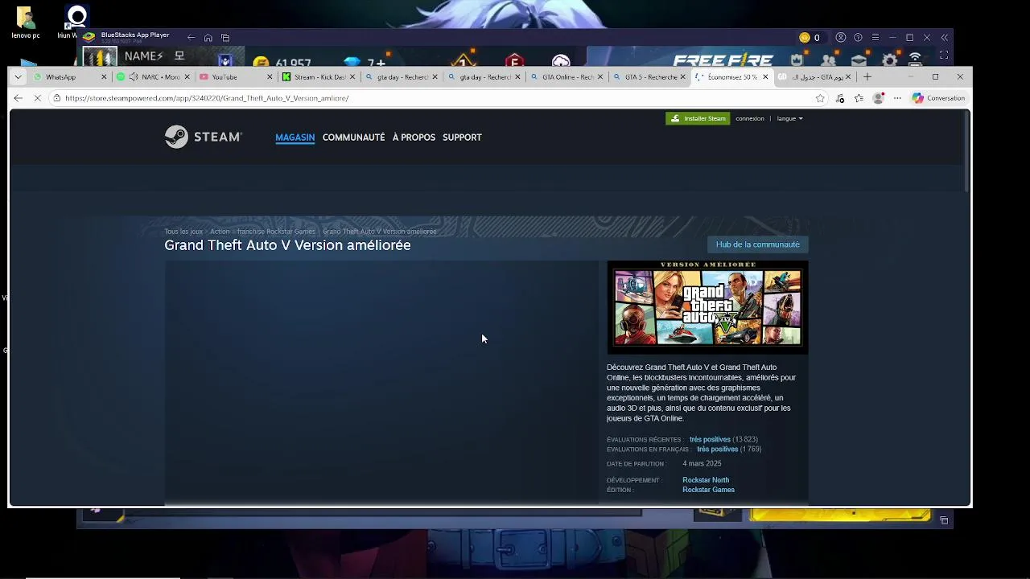Open new browser tab plus button
This screenshot has height=579, width=1030.
point(867,76)
